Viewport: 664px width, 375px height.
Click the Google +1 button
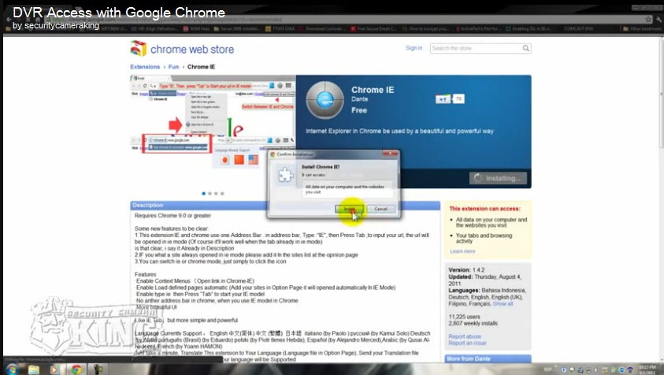coord(443,99)
